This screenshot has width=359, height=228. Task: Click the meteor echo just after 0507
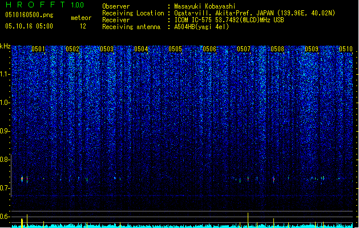point(248,178)
